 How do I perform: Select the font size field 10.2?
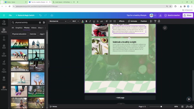pos(74,21)
